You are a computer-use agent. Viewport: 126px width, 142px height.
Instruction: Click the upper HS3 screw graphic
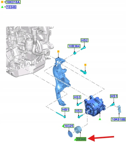pyautogui.click(x=79, y=104)
